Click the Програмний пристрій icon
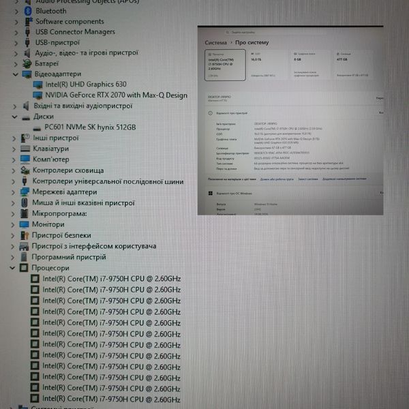 24,257
